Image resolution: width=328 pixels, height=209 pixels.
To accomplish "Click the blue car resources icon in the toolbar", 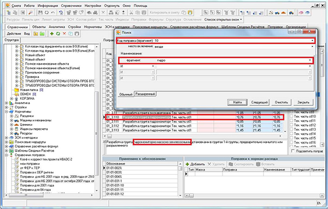I will tap(291, 13).
